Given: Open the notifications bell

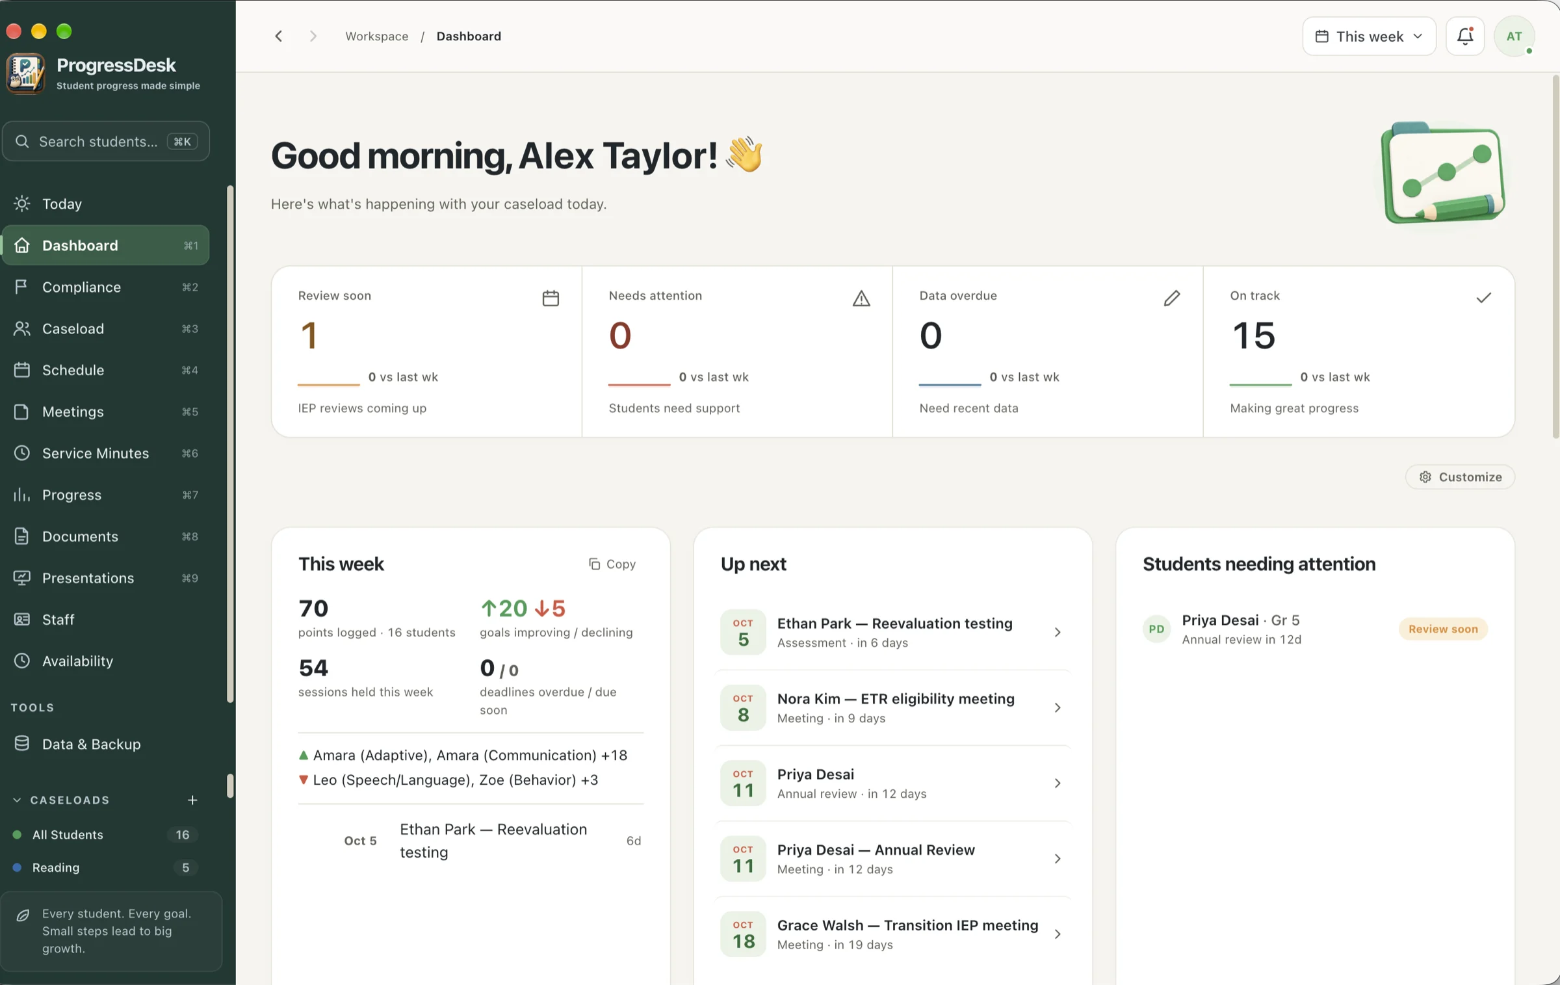Looking at the screenshot, I should [x=1464, y=36].
